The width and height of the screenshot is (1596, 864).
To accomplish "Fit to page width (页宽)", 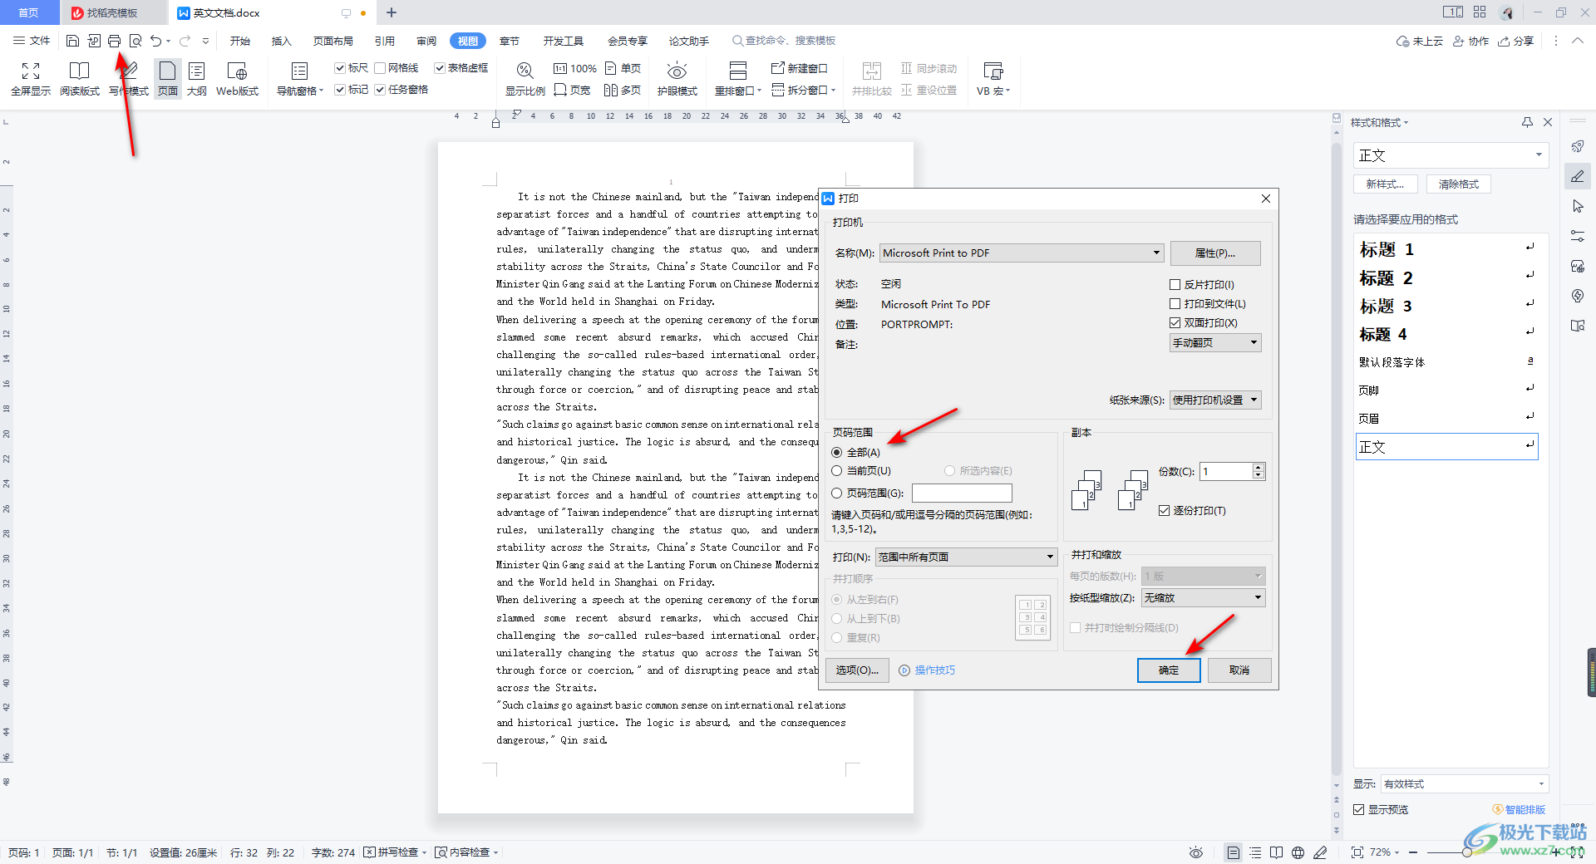I will tap(572, 90).
